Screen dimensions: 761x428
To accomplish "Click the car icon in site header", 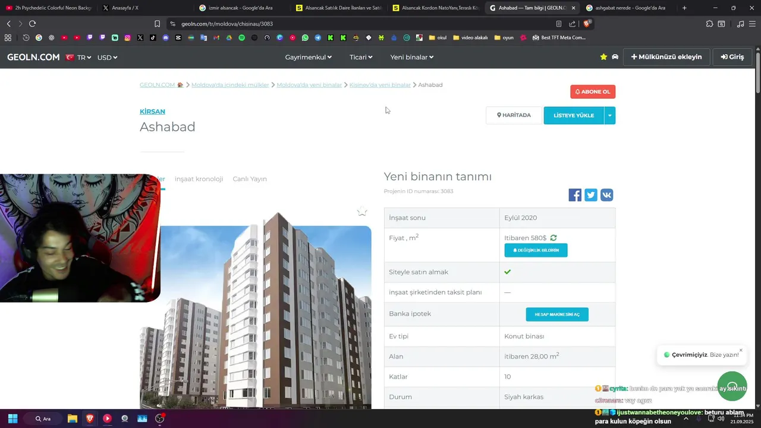I will click(x=615, y=57).
